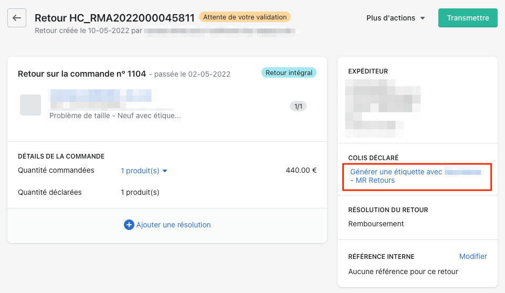
Task: Open the "Plus d'actions" dropdown
Action: coord(396,18)
